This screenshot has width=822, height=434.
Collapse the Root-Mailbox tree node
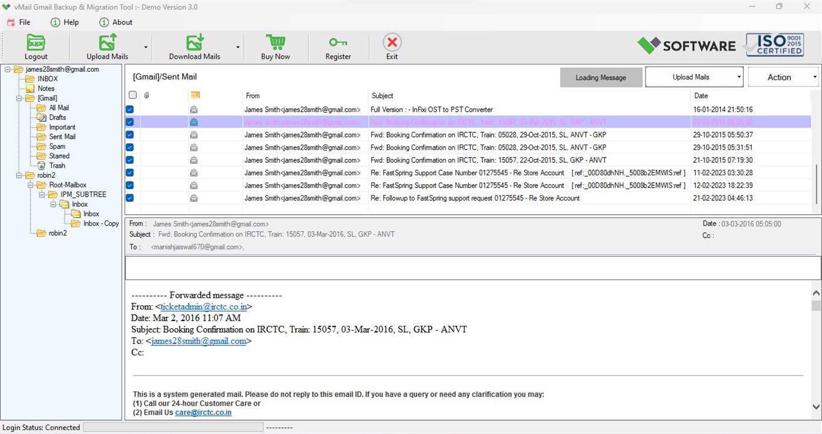[30, 185]
